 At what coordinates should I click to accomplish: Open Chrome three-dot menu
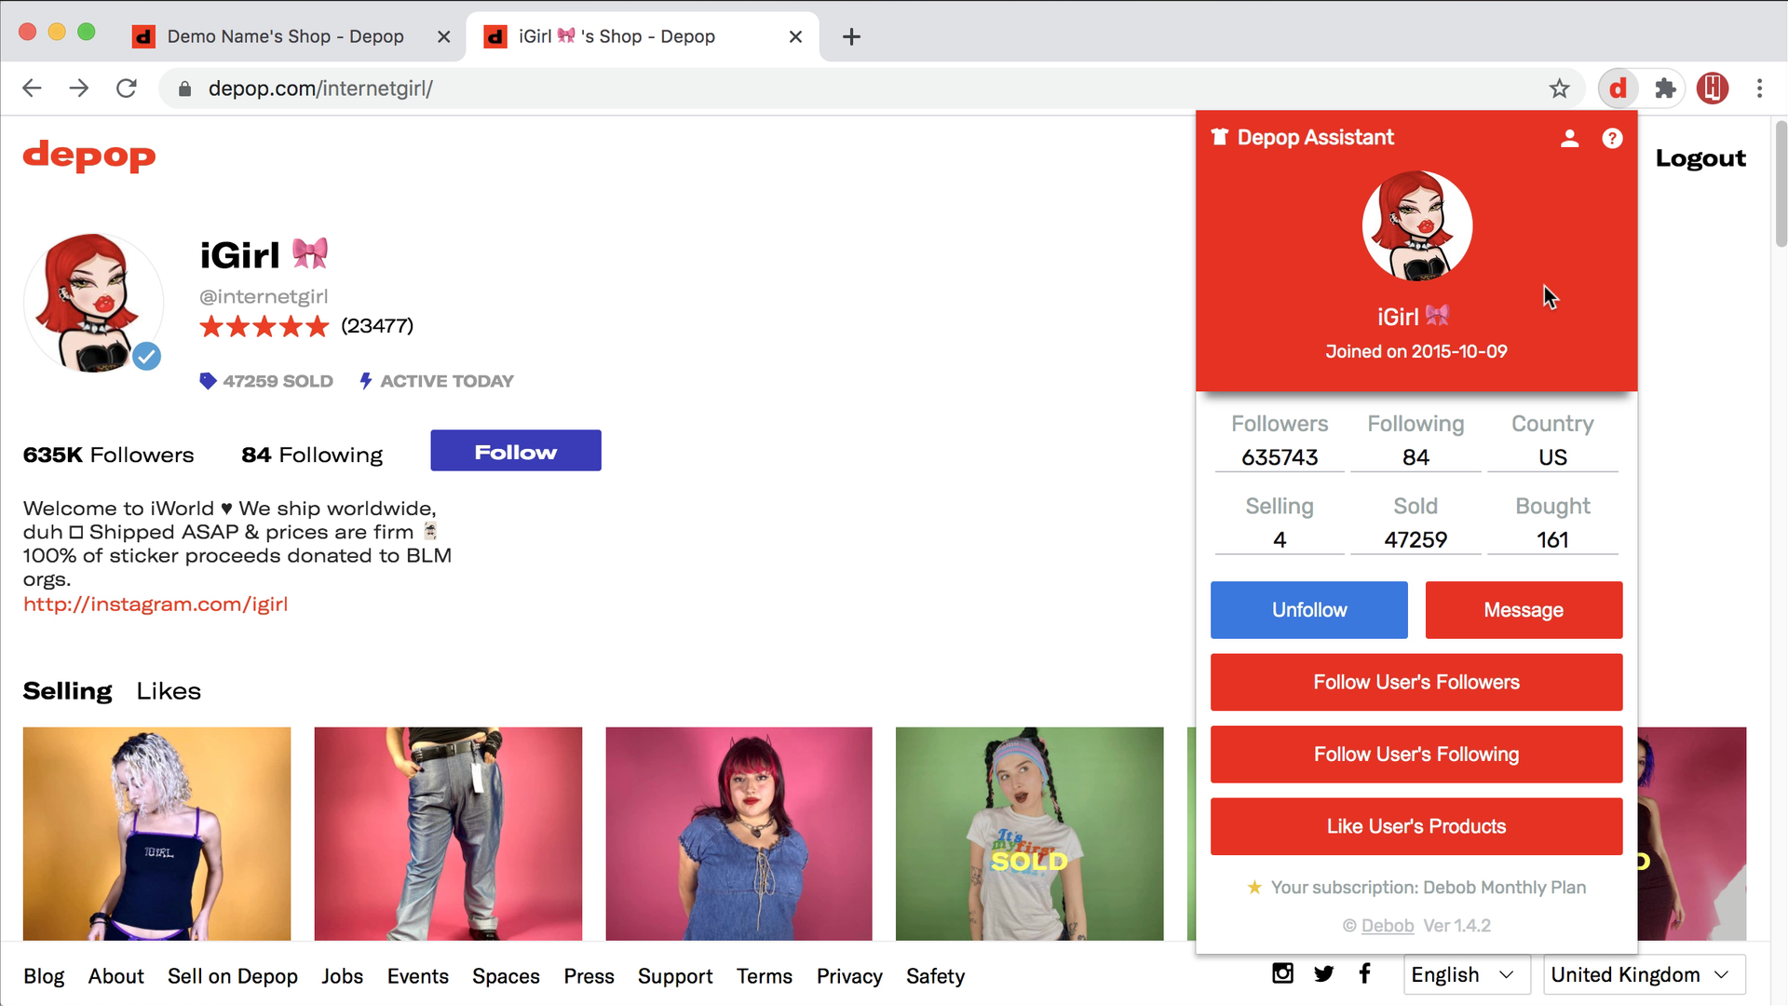[1759, 88]
